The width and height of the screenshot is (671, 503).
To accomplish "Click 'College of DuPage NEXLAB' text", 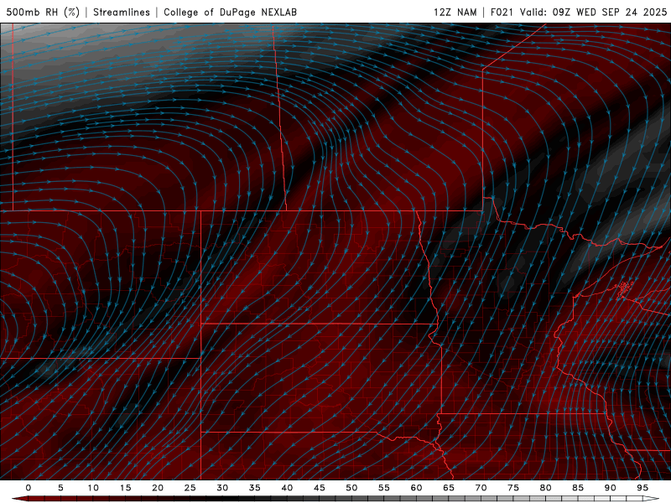I will [x=230, y=12].
